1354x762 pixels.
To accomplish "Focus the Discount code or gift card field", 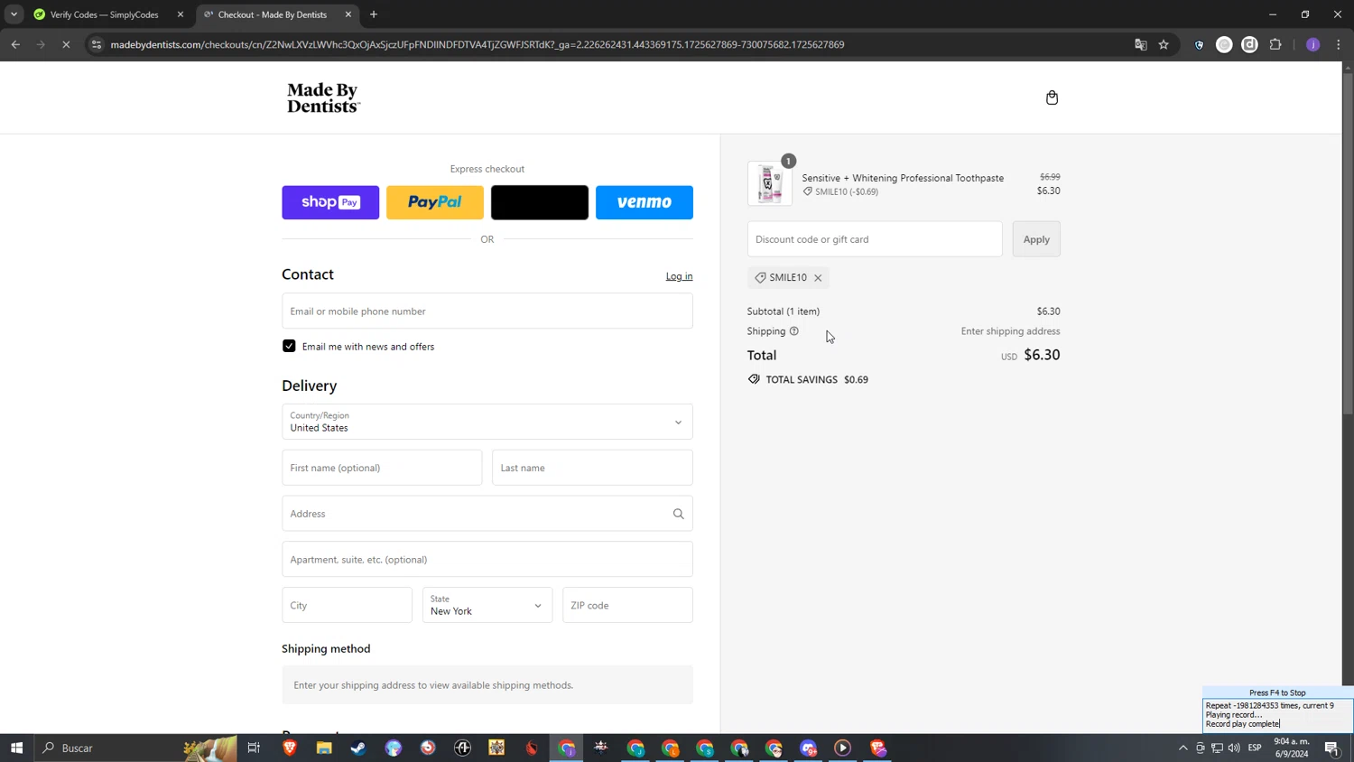I will (875, 239).
